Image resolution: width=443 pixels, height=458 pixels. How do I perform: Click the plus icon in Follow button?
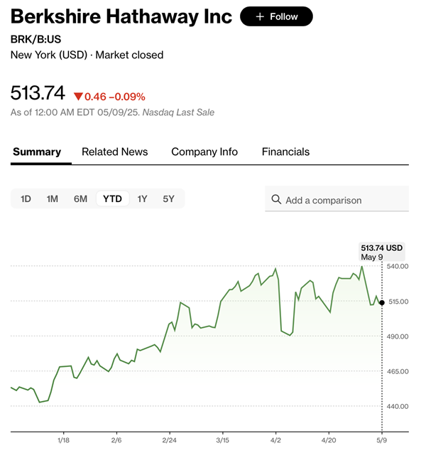tap(260, 16)
